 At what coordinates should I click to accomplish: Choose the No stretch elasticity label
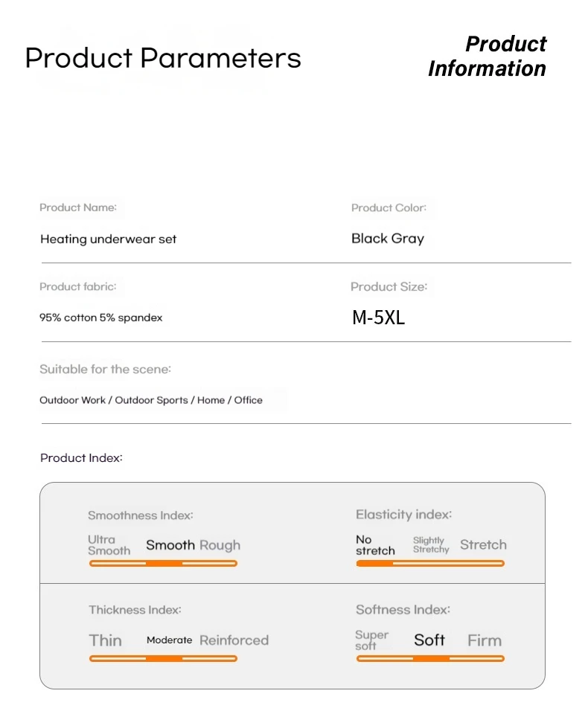[375, 545]
